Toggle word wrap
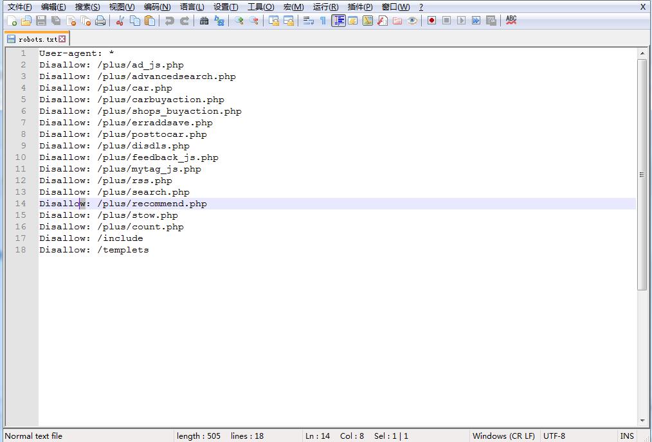 pyautogui.click(x=309, y=21)
